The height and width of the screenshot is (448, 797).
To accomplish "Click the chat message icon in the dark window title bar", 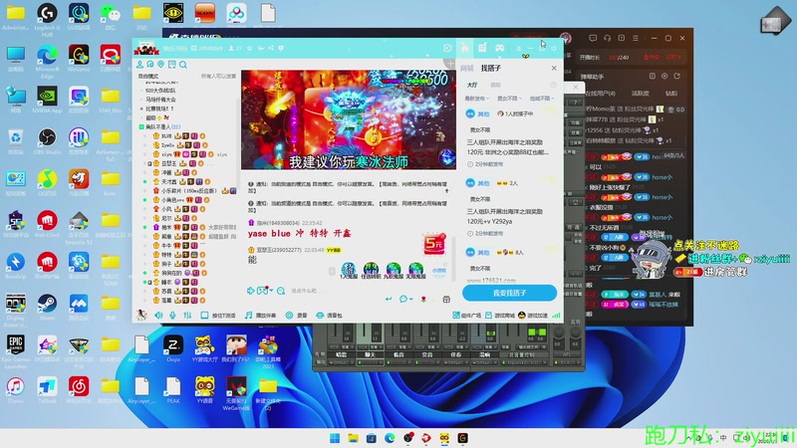I will click(593, 38).
